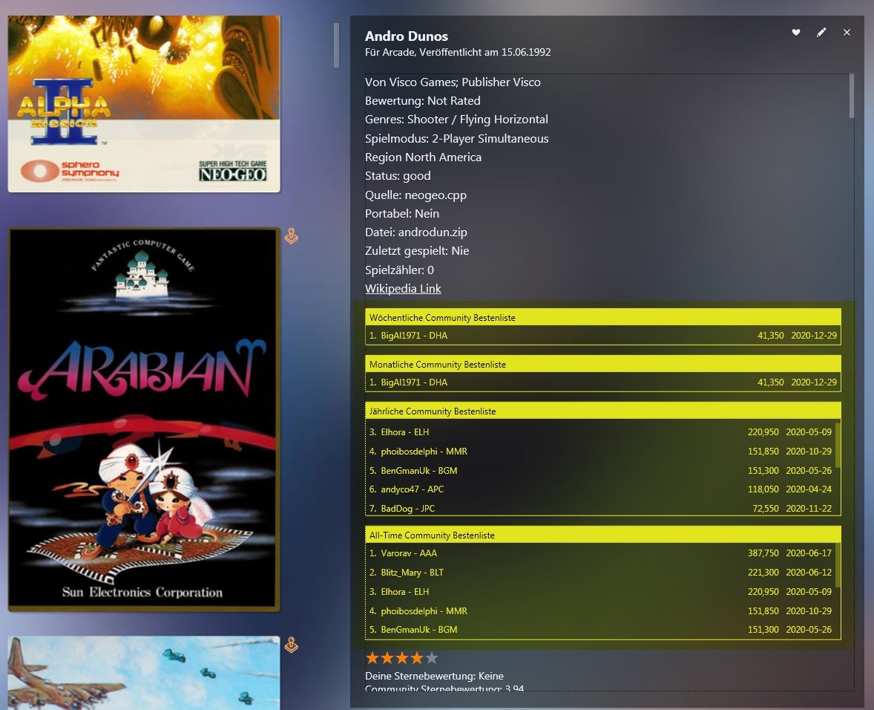Screen dimensions: 874x710
Task: Select yearly entry 3. Elhora - ELH
Action: click(599, 431)
